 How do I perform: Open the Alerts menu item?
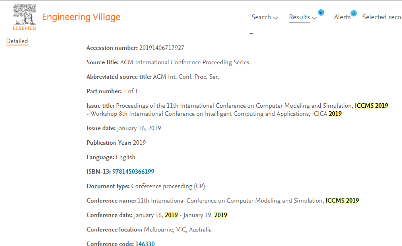pos(342,17)
